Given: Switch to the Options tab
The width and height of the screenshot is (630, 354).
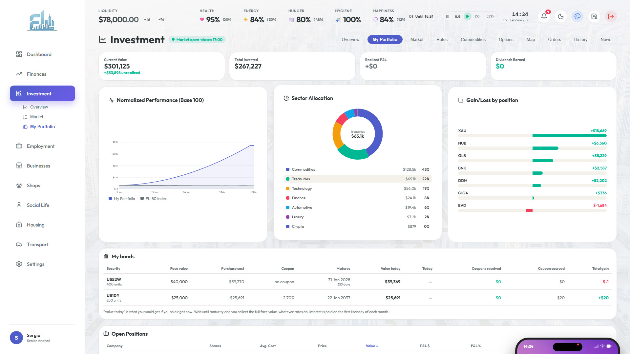Looking at the screenshot, I should [506, 40].
